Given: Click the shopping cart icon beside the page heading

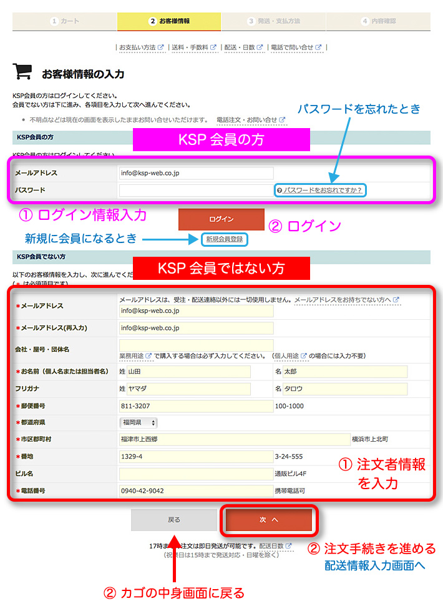Looking at the screenshot, I should click(x=22, y=71).
